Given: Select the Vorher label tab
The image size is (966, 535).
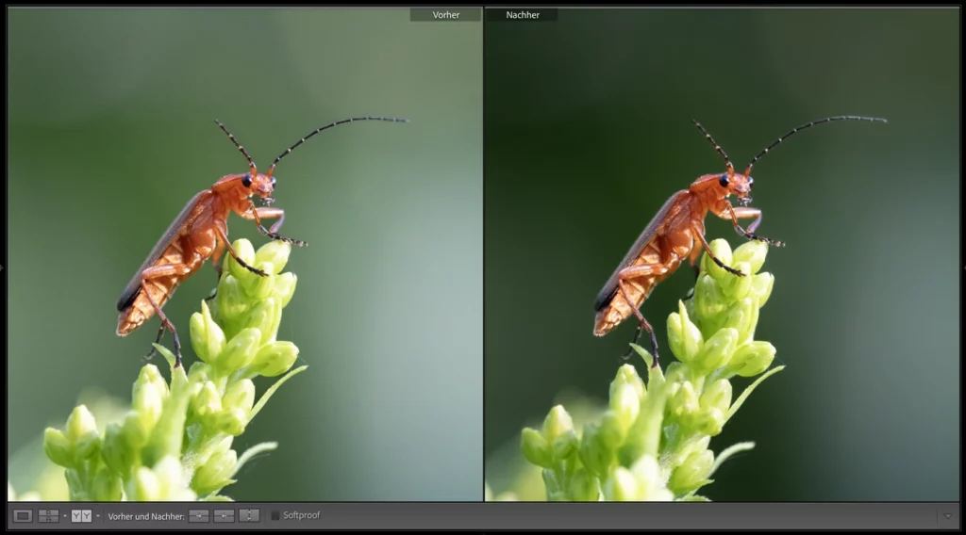Looking at the screenshot, I should 445,15.
